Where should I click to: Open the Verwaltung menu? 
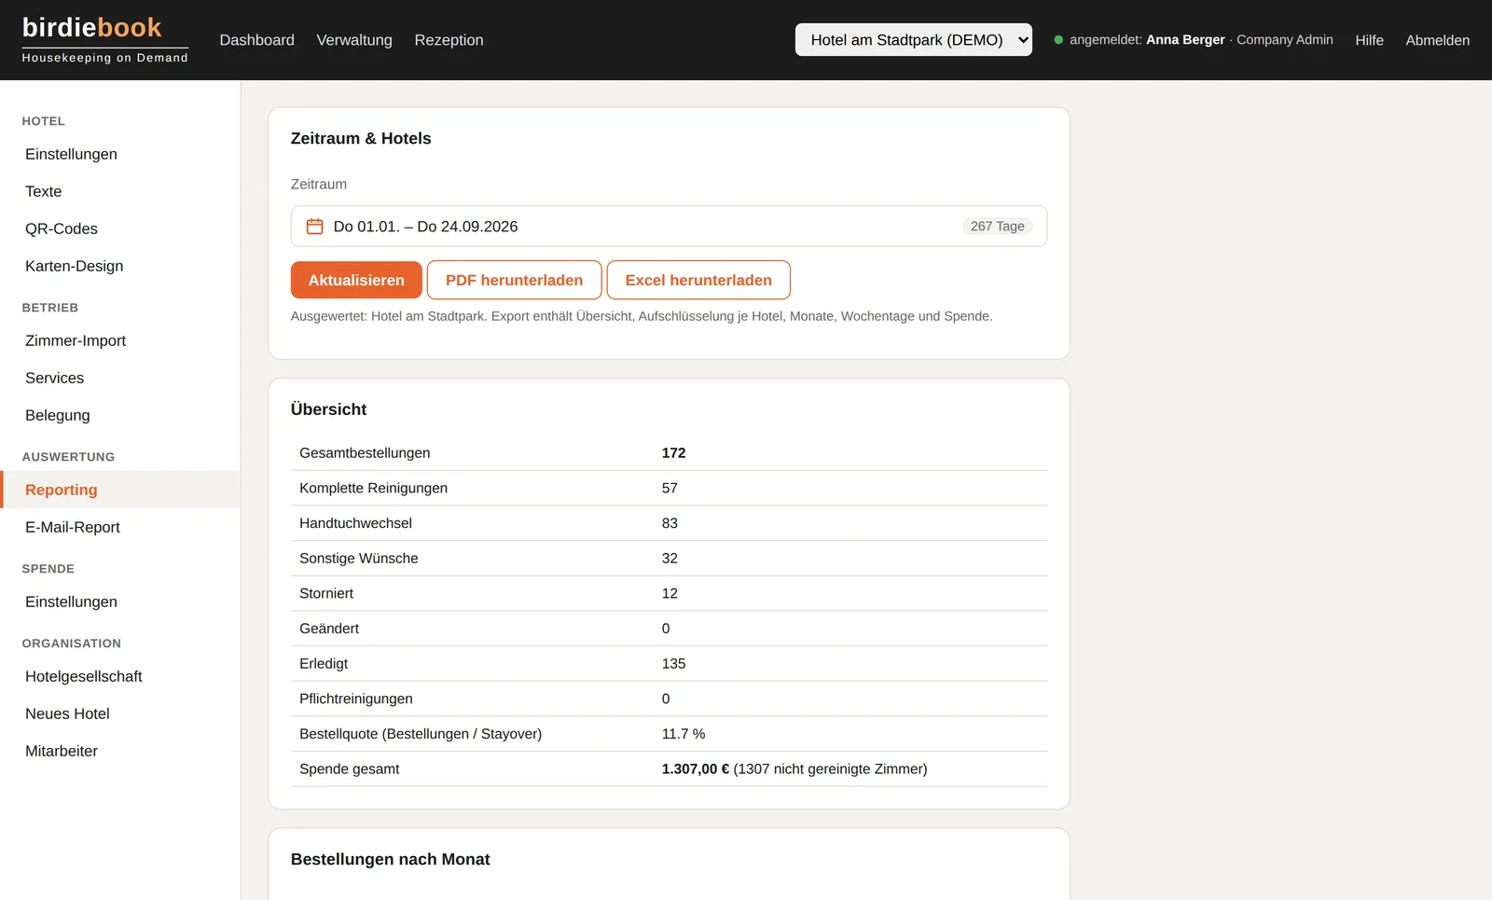(x=354, y=40)
